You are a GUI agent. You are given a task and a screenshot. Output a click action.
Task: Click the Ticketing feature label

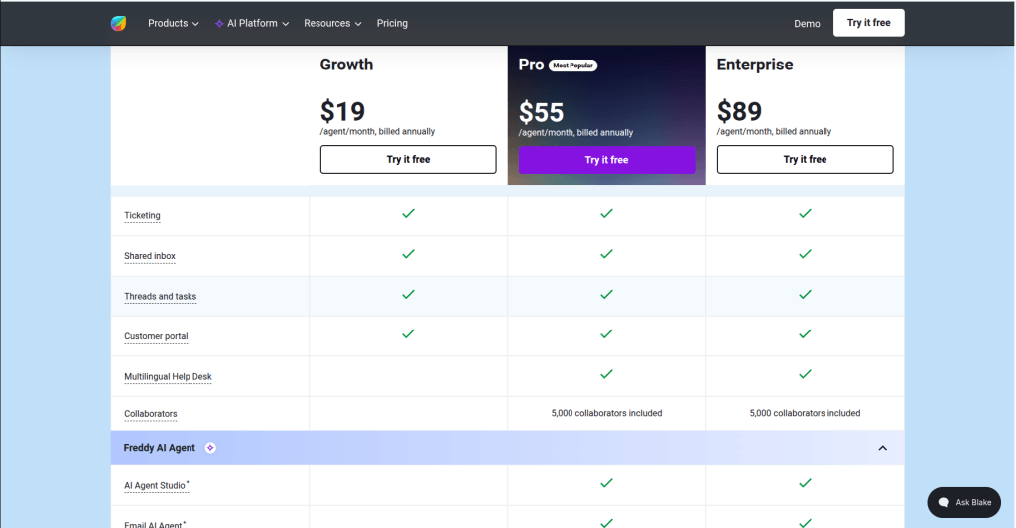coord(142,215)
